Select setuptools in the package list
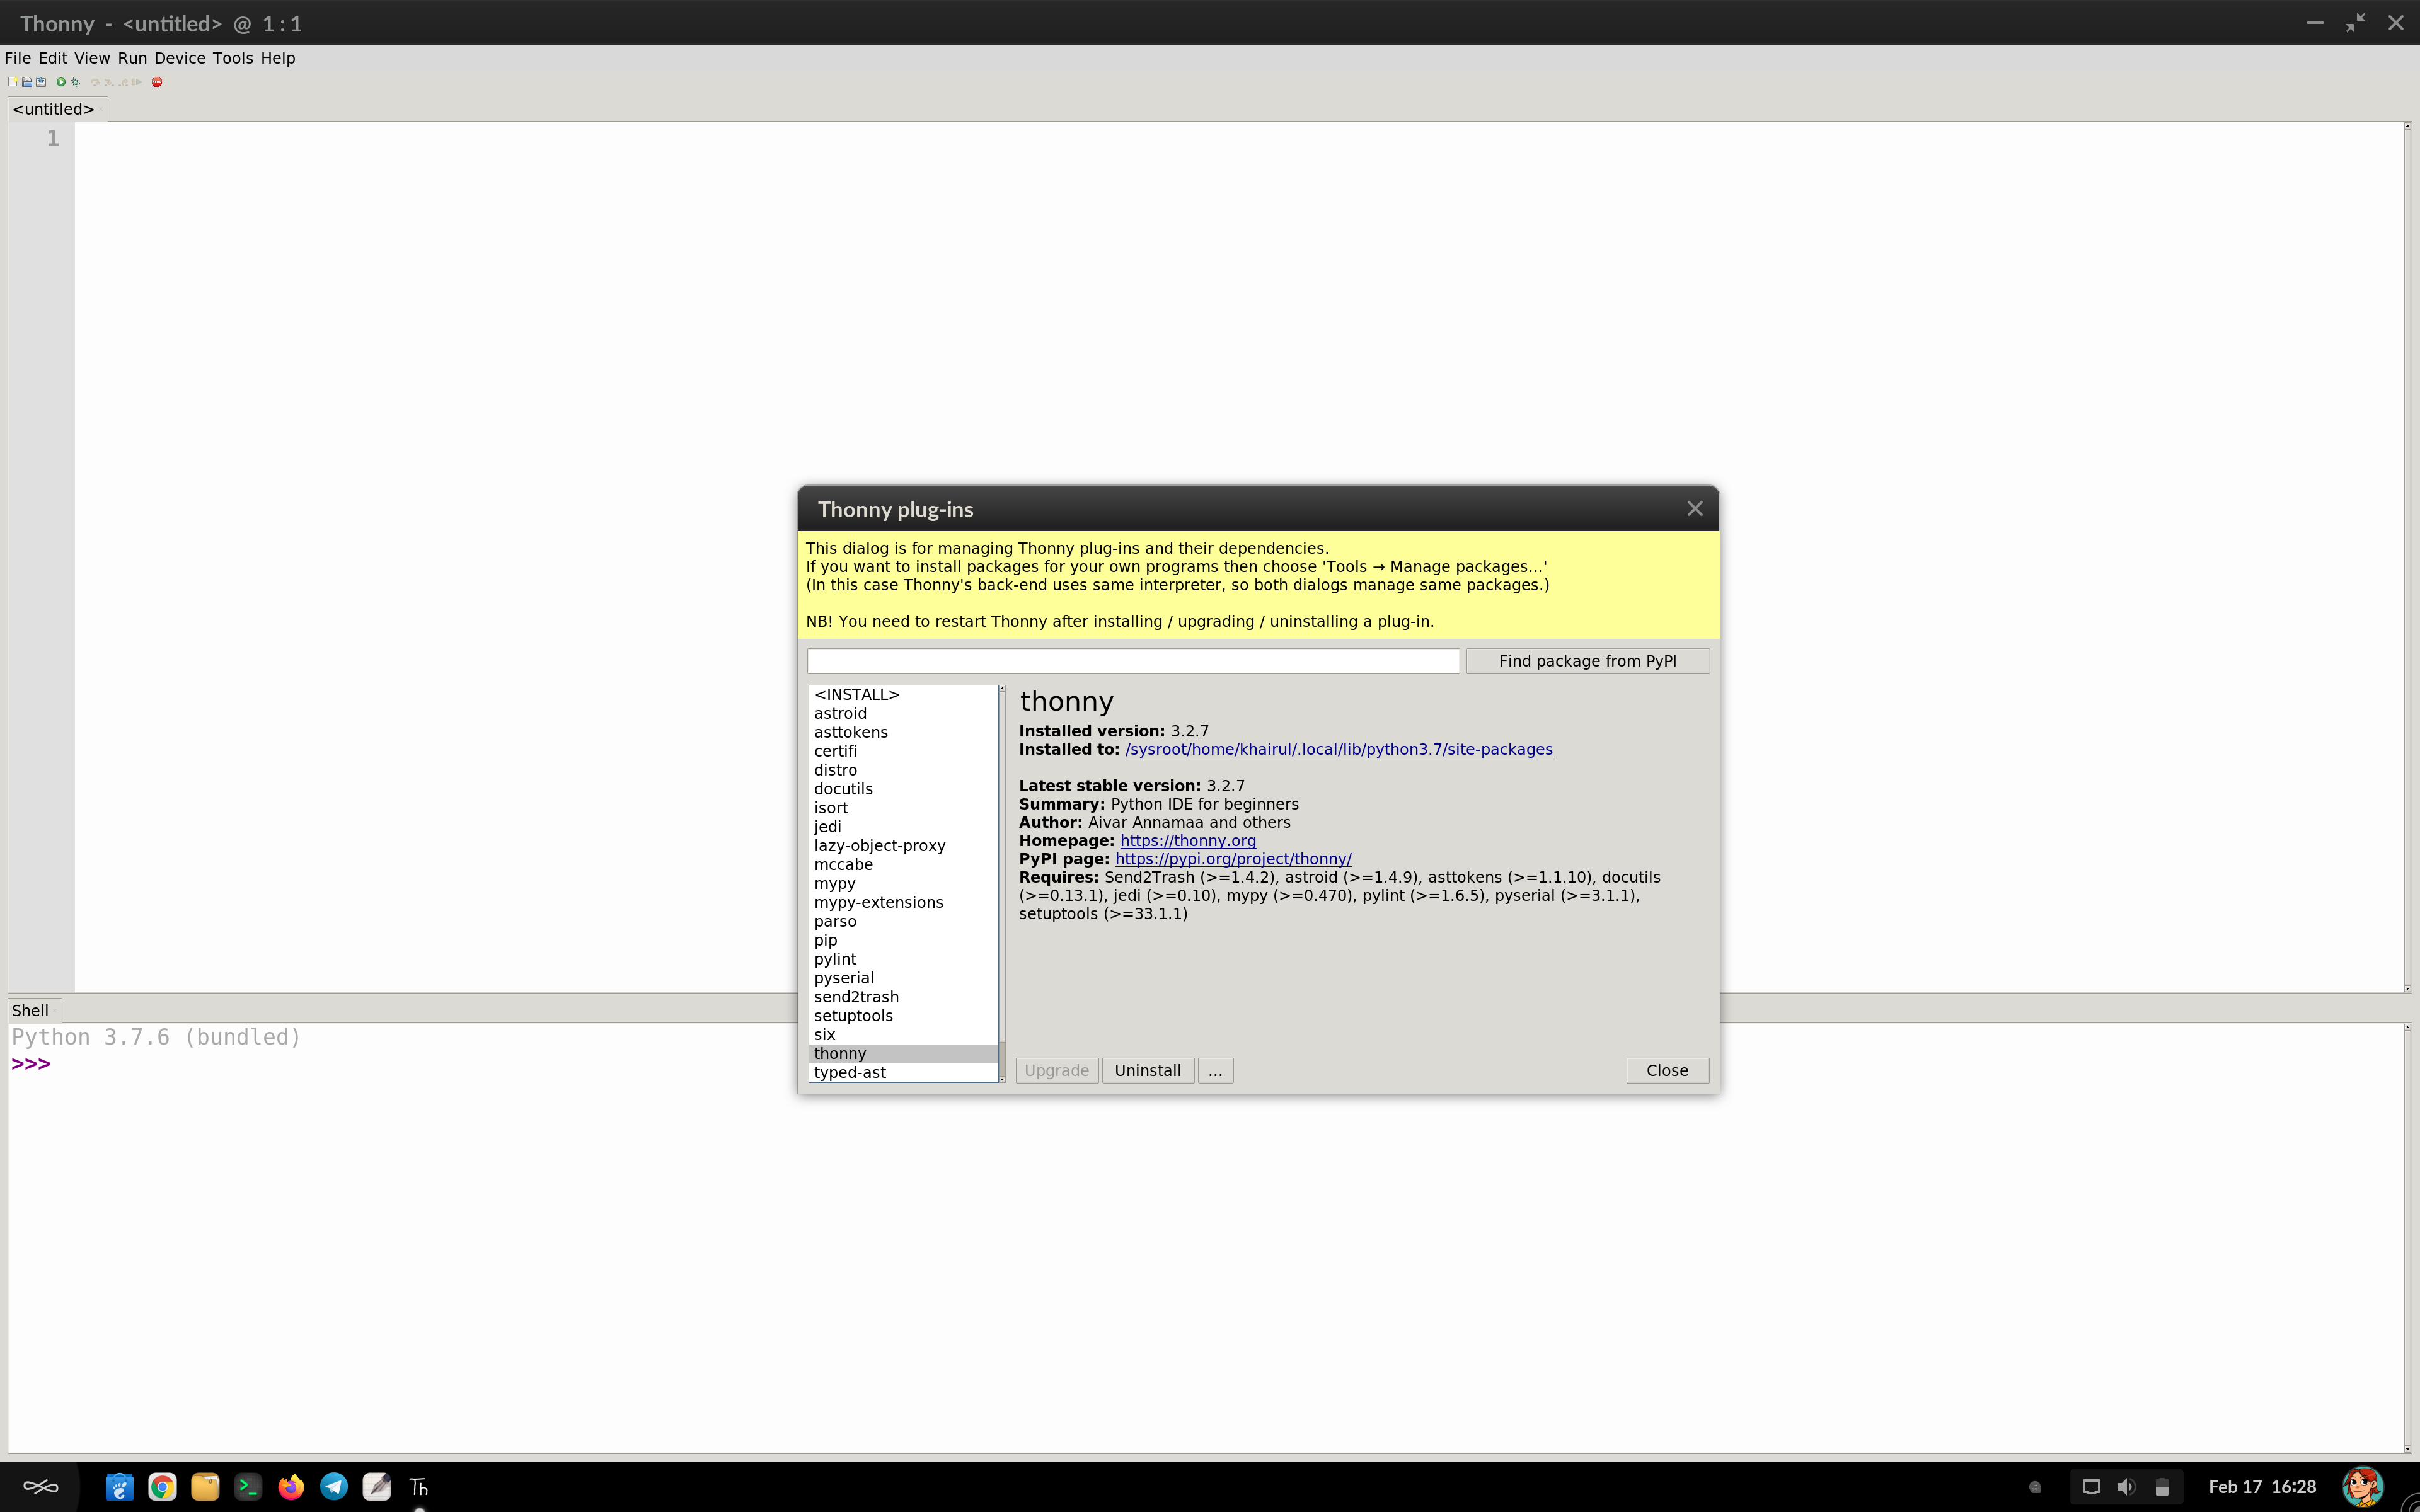The width and height of the screenshot is (2420, 1512). tap(903, 1015)
